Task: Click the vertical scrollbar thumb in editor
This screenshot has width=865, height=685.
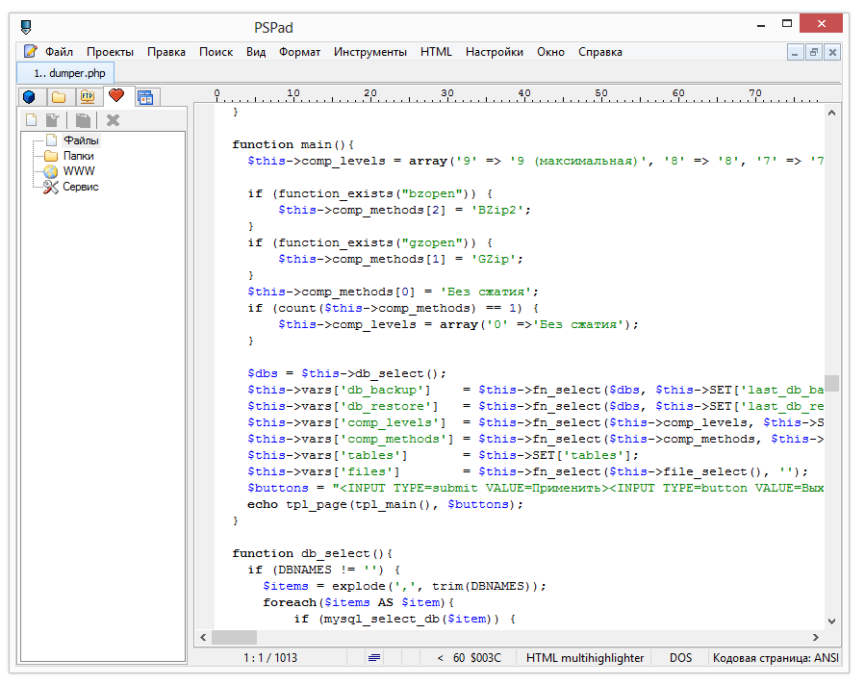Action: pos(832,383)
